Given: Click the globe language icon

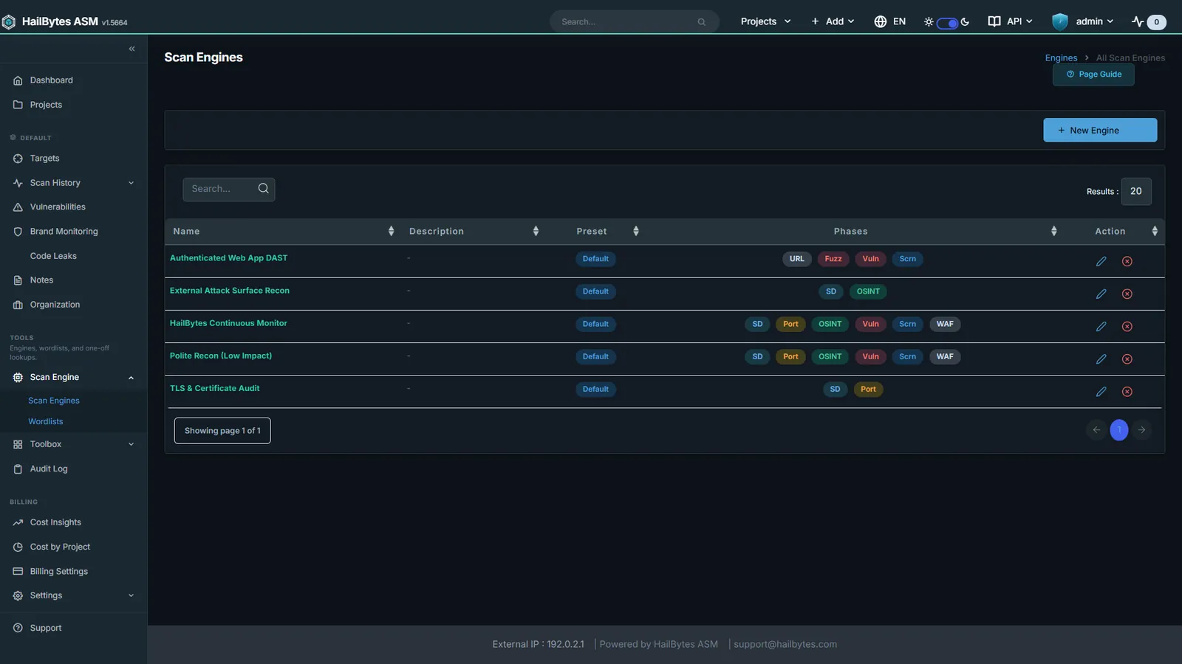Looking at the screenshot, I should pos(880,21).
